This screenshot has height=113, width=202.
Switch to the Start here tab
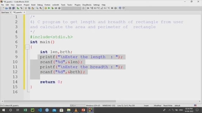5,13
